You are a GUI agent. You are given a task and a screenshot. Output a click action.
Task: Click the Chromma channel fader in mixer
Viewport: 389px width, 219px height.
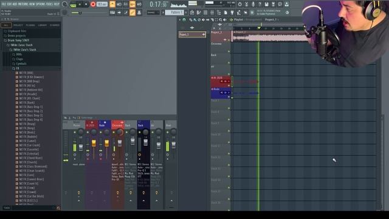pyautogui.click(x=120, y=144)
